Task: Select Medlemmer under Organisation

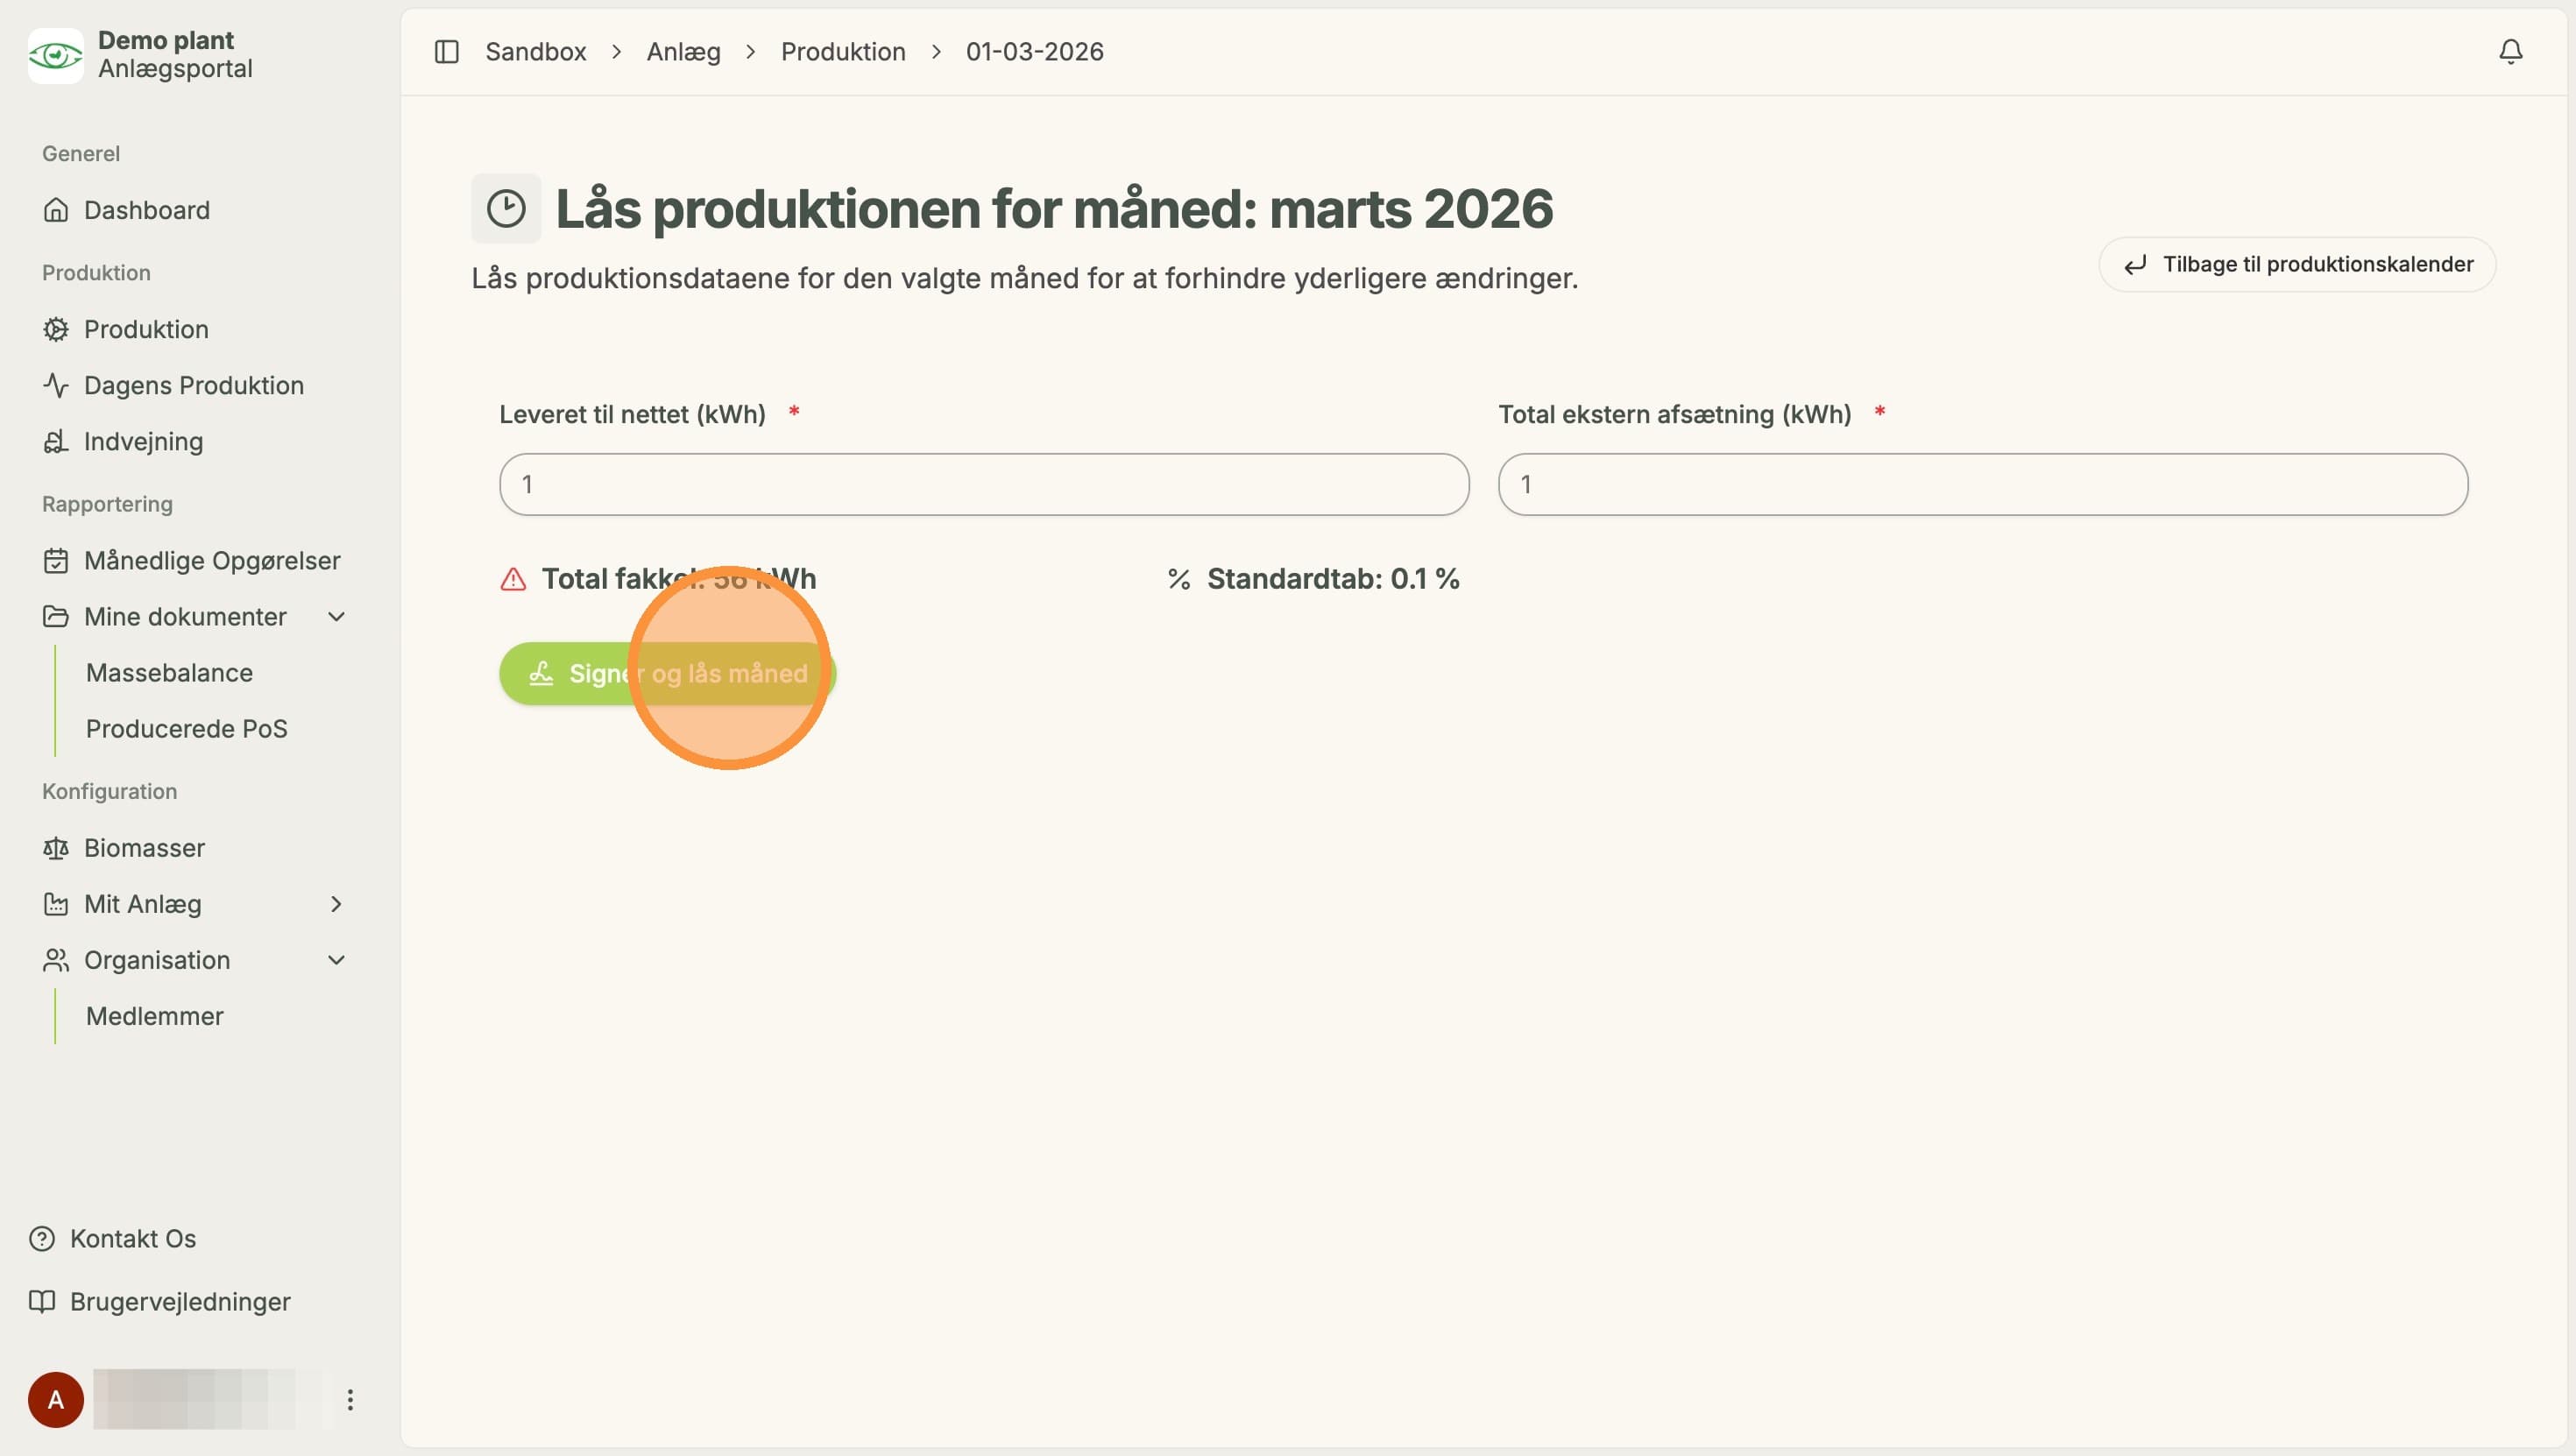Action: [154, 1015]
